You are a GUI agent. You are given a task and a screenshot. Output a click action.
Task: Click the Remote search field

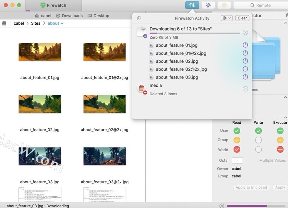click(x=261, y=5)
